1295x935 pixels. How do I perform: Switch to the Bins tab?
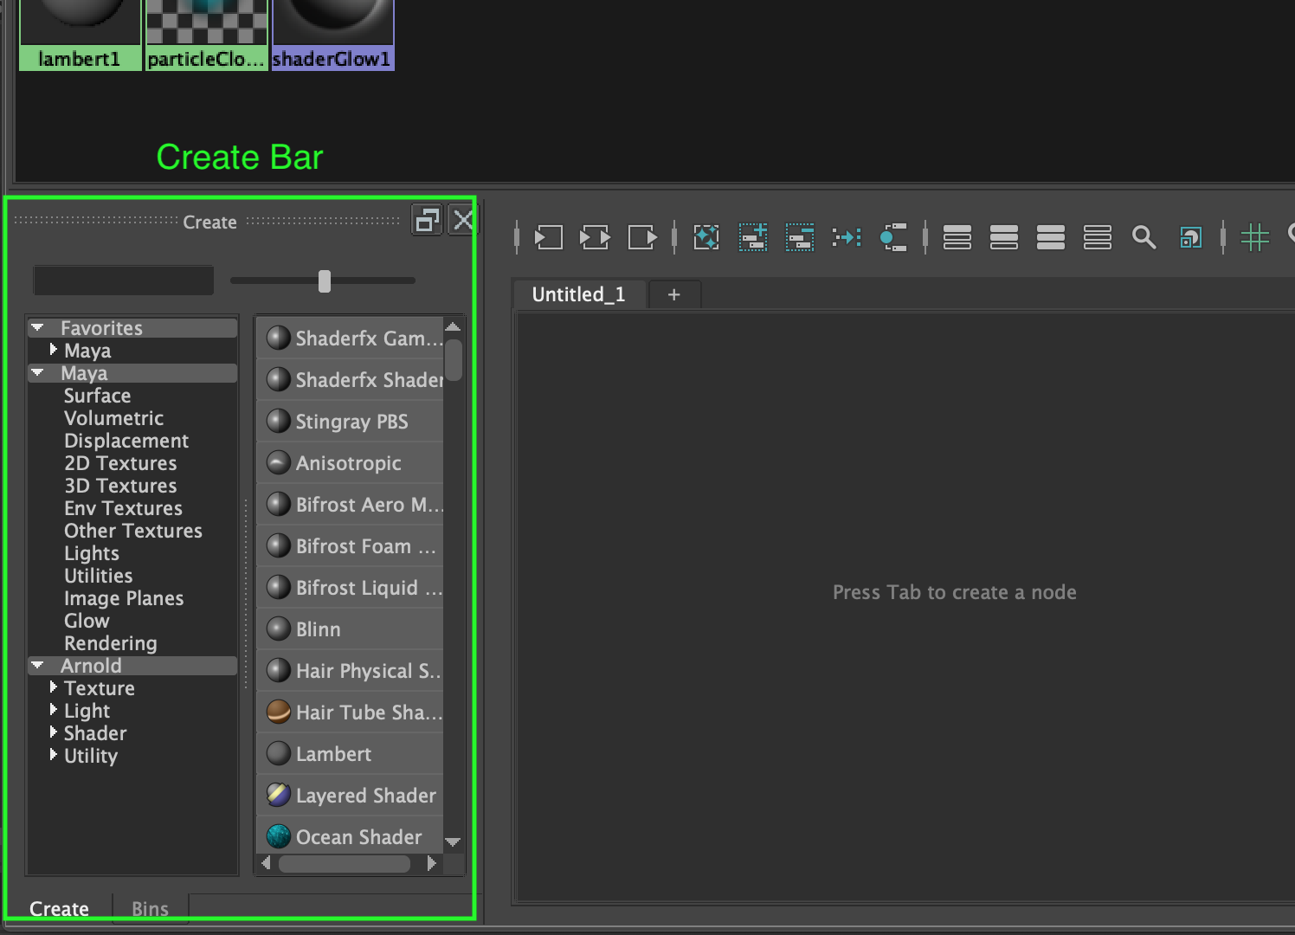[x=149, y=908]
